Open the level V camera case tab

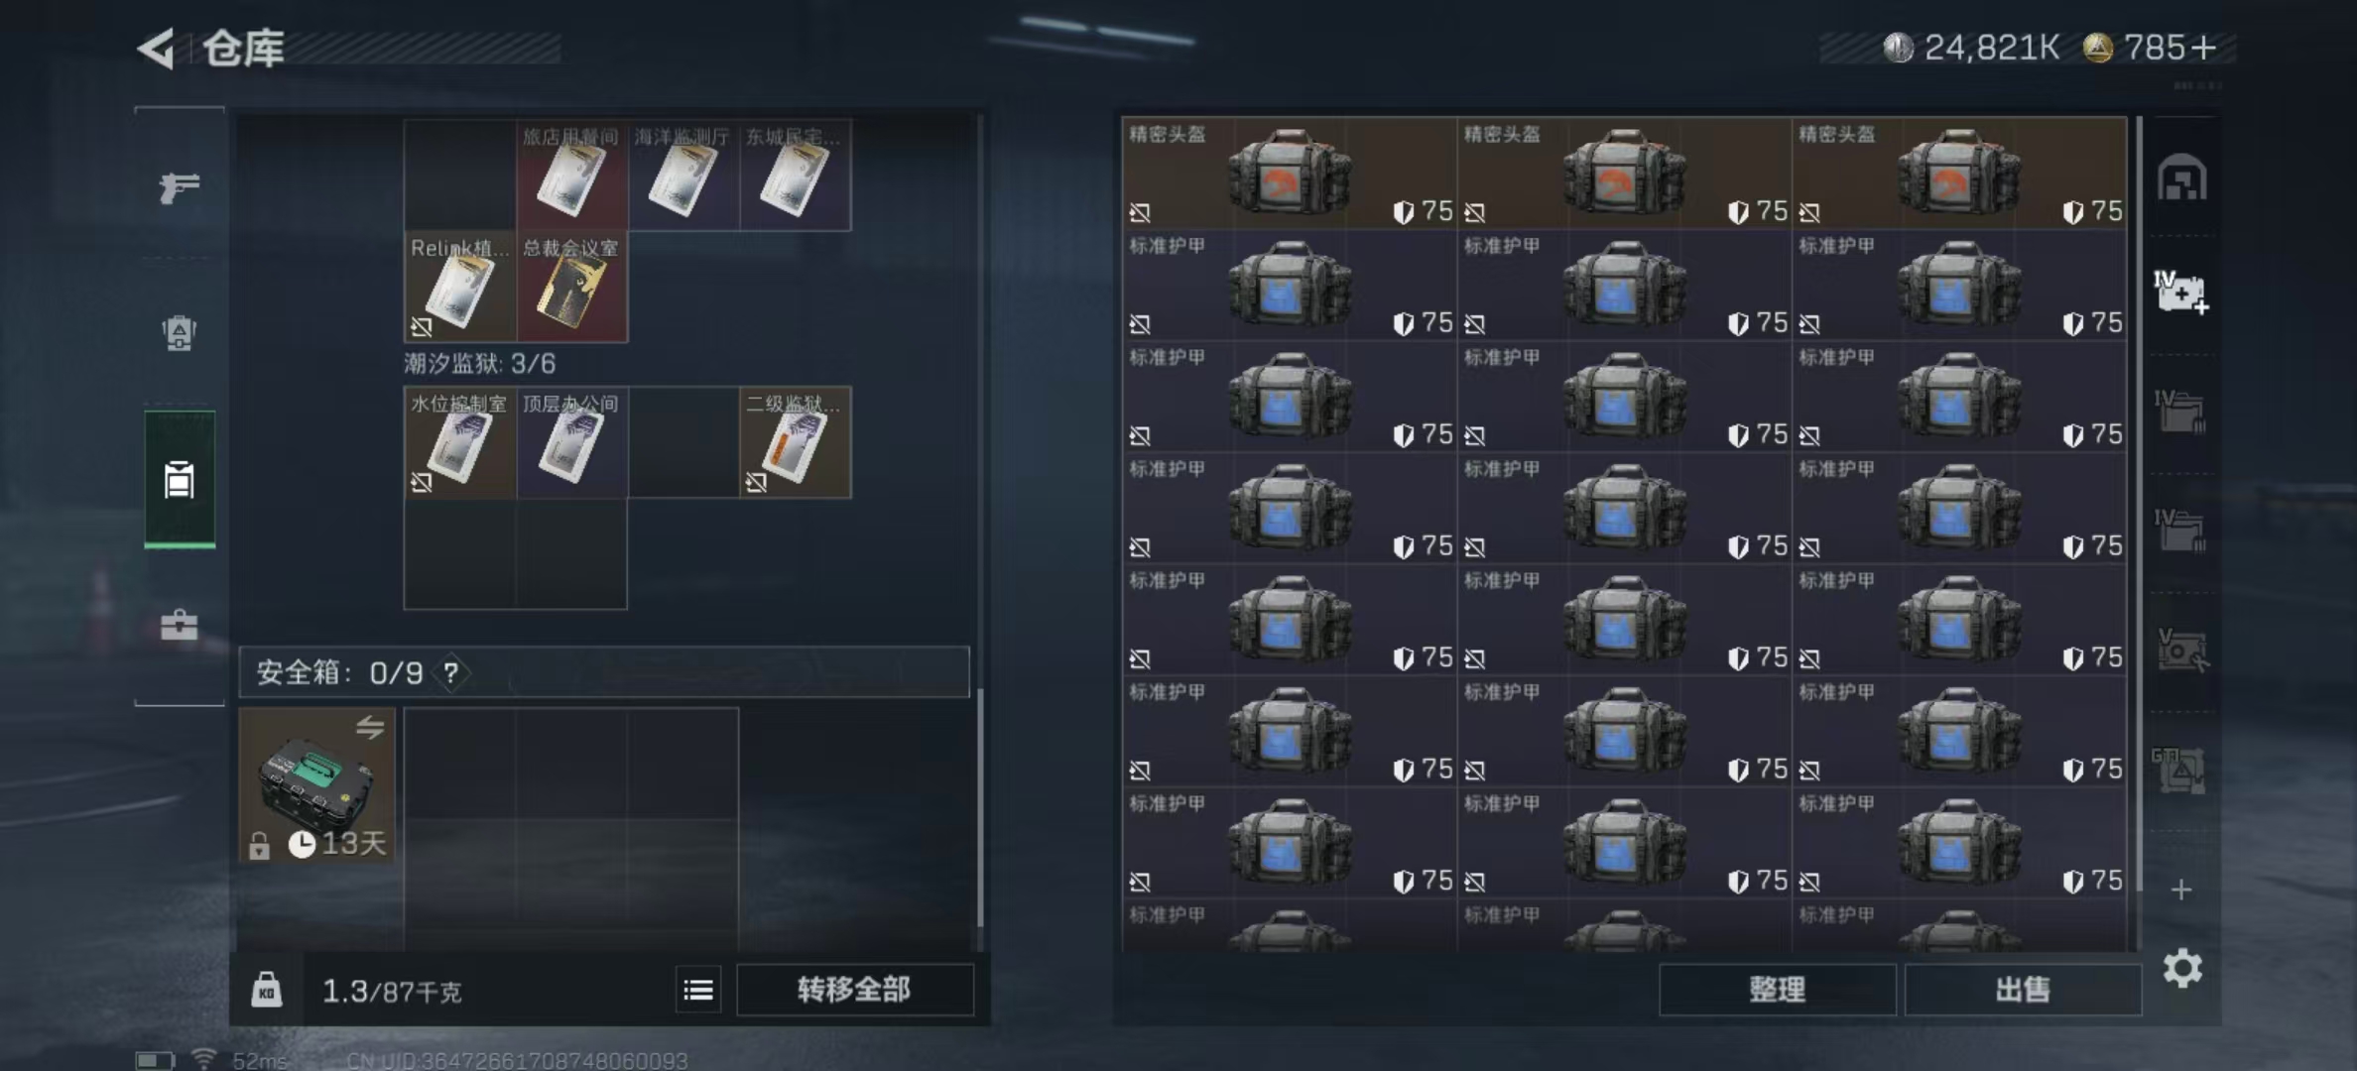[x=2181, y=652]
